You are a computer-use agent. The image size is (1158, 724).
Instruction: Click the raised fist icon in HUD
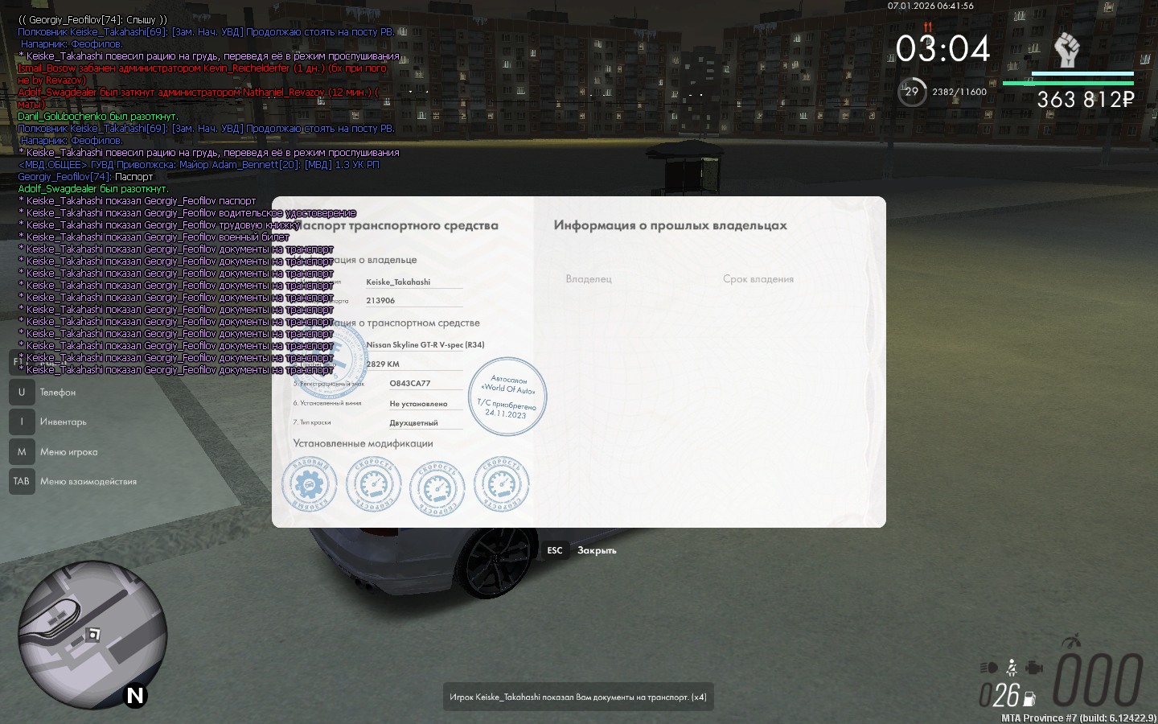click(1066, 50)
